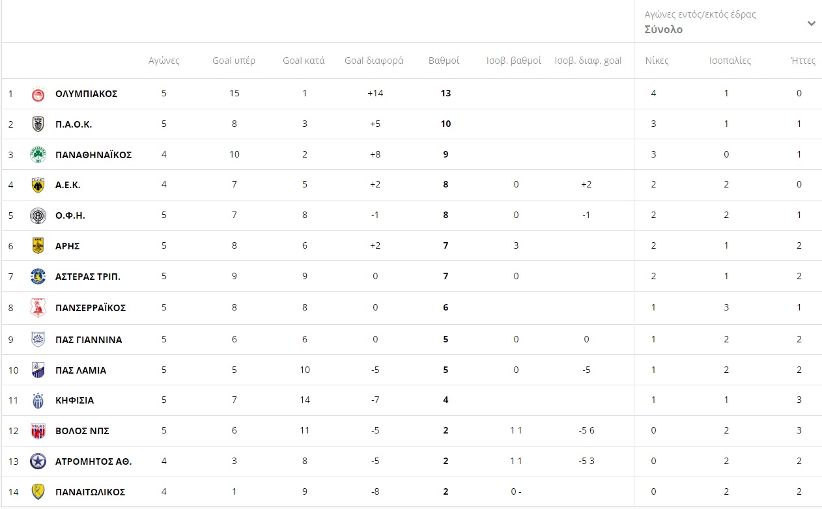Sort by Goal διαφορά column header

click(373, 61)
